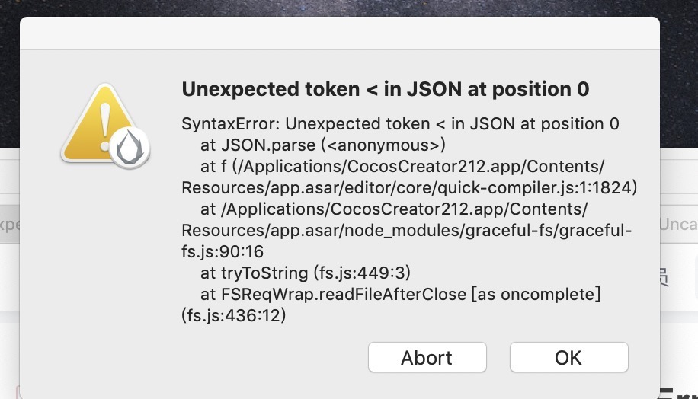The image size is (698, 399).
Task: Click the Cocos Creator badge on warning icon
Action: click(x=130, y=147)
